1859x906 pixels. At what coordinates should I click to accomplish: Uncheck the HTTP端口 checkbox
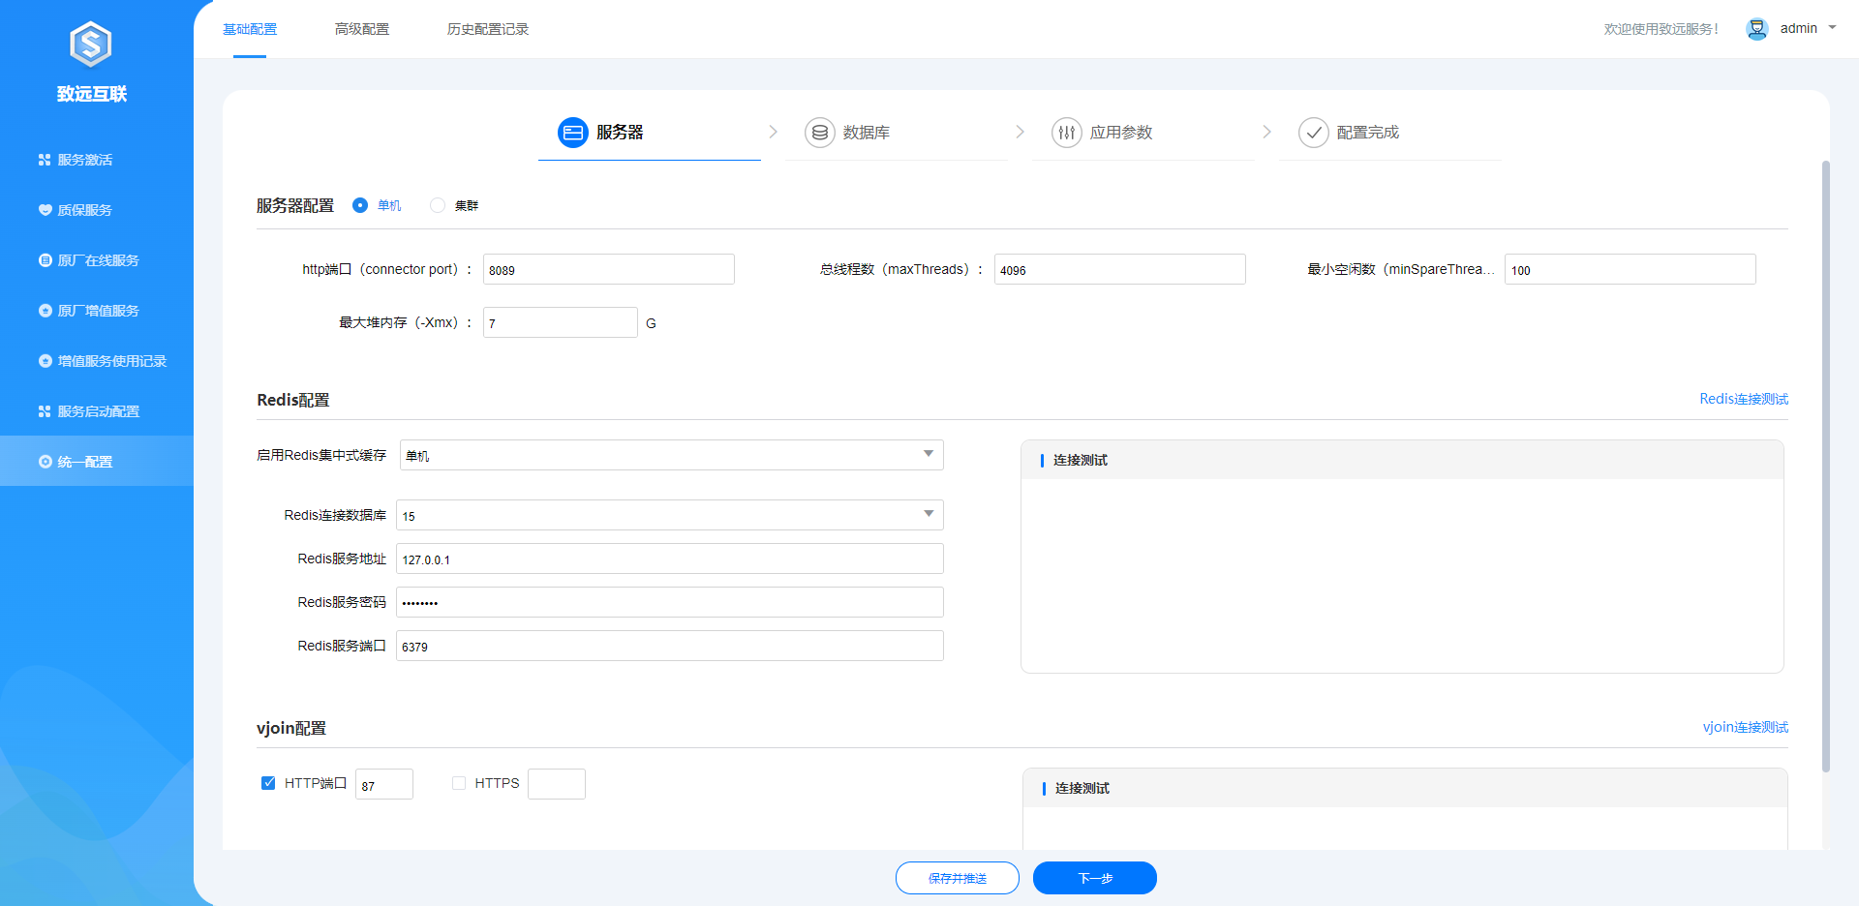coord(268,783)
